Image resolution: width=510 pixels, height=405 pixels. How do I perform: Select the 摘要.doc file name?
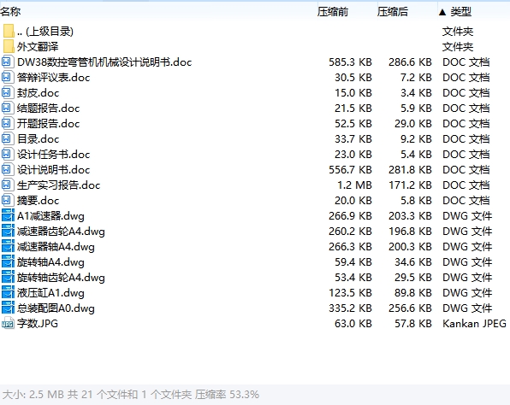38,201
